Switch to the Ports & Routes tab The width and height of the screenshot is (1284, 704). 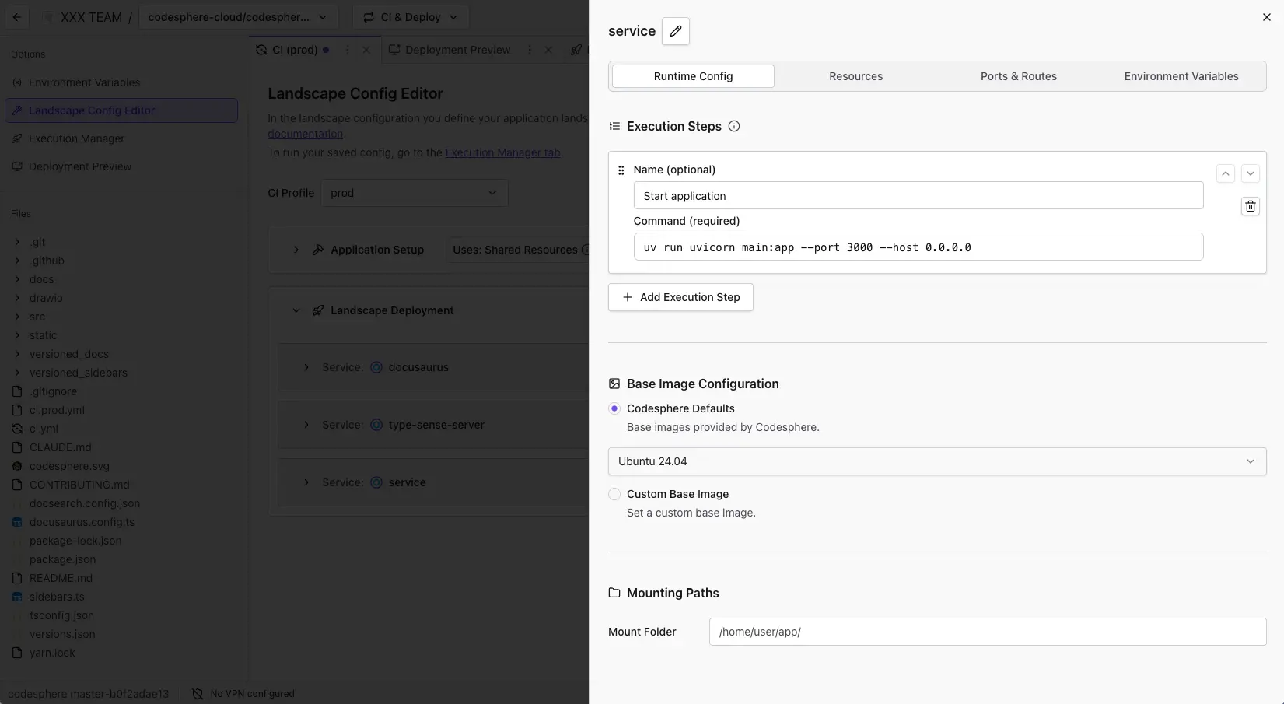coord(1018,76)
